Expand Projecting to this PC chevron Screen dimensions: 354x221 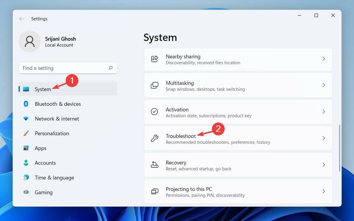(324, 191)
